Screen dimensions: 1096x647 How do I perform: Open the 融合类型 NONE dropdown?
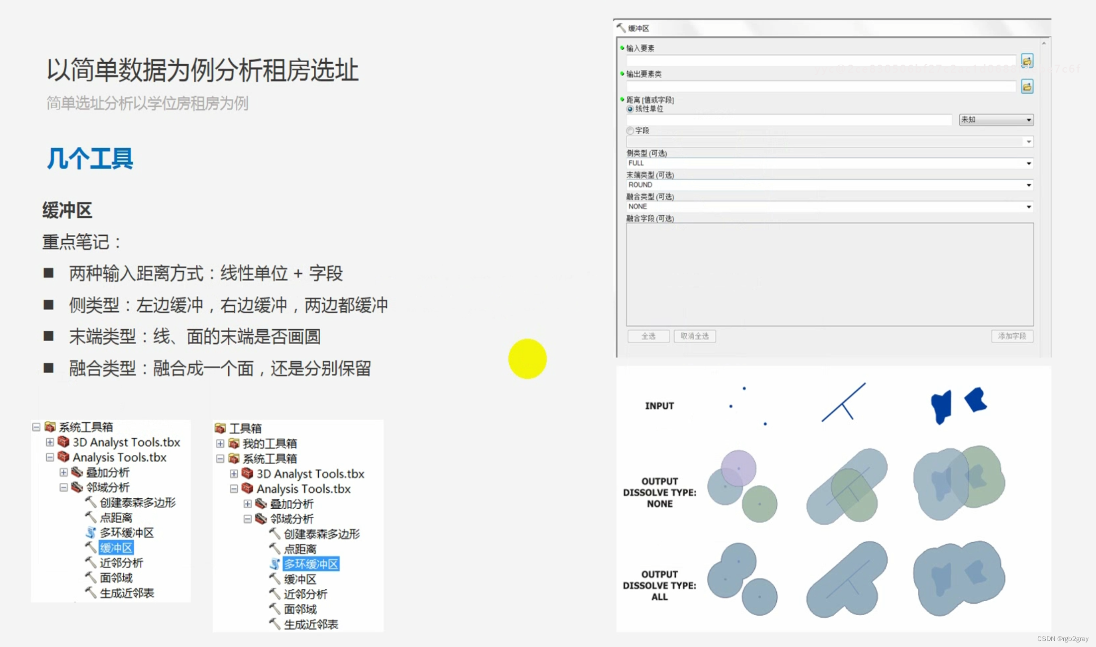click(1028, 206)
